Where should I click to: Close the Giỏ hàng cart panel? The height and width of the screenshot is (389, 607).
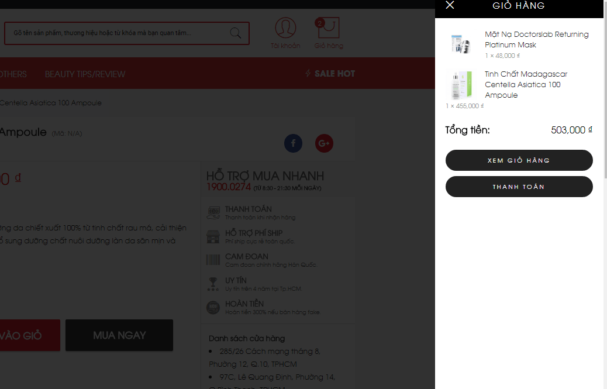point(450,5)
